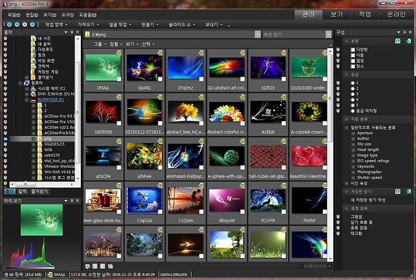Expand the 사진 속성 node
Image resolution: width=416 pixels, height=280 pixels.
[347, 183]
